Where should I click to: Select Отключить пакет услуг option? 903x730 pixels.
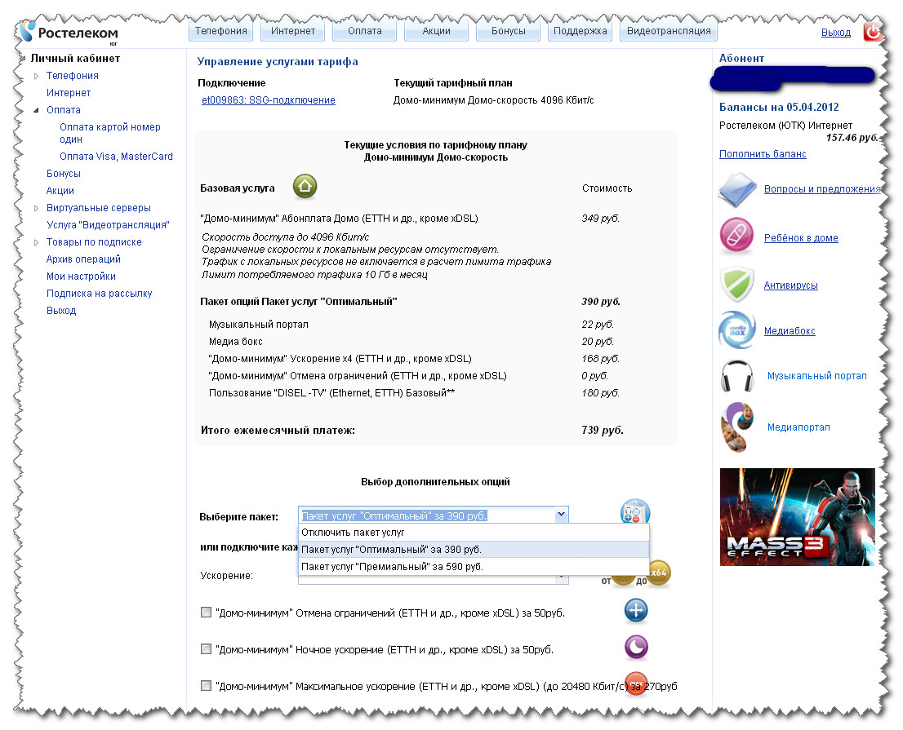474,533
